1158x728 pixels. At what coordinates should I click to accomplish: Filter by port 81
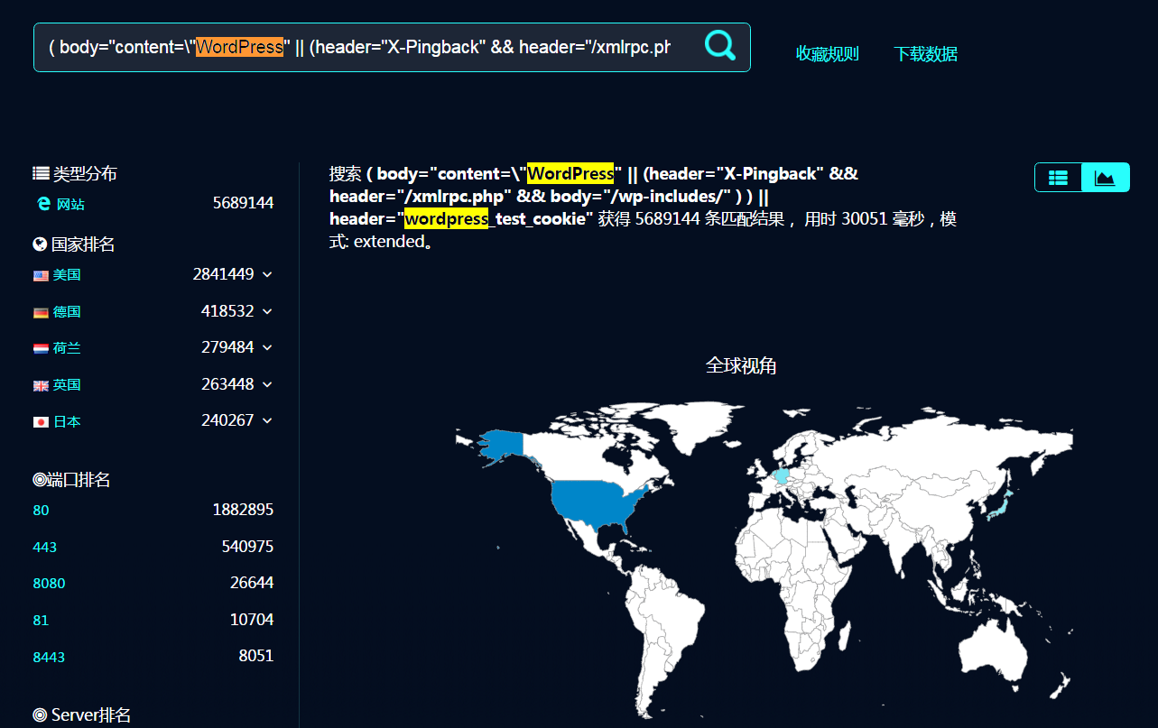(x=41, y=620)
